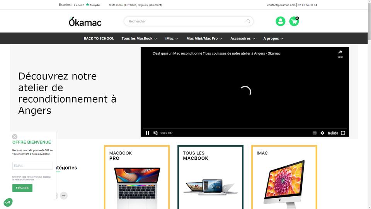Image resolution: width=371 pixels, height=209 pixels.
Task: Click the Découvrez notre atelier heading
Action: (x=67, y=93)
